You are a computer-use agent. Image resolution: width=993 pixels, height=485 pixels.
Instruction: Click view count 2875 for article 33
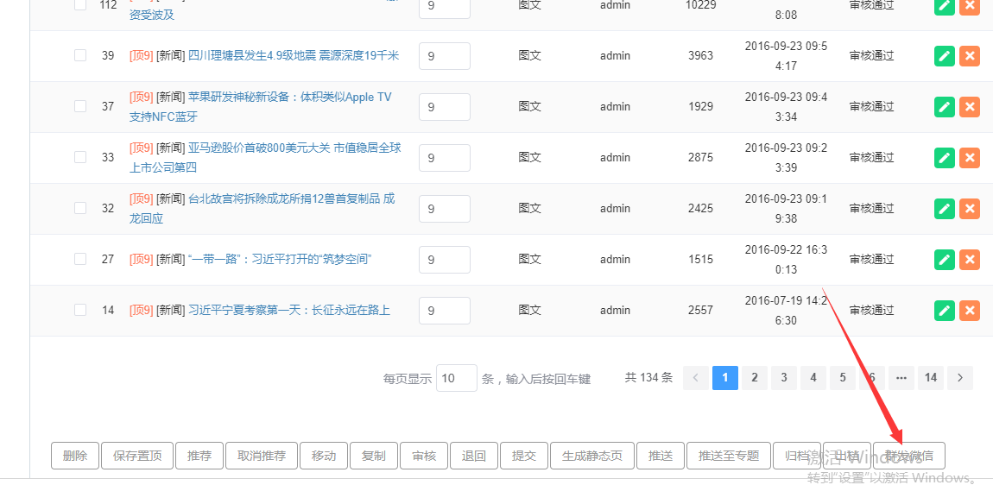[700, 157]
